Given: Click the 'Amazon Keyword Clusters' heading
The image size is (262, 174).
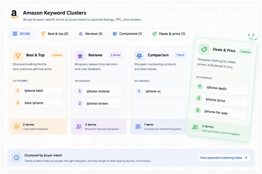Looking at the screenshot, I should pos(54,13).
